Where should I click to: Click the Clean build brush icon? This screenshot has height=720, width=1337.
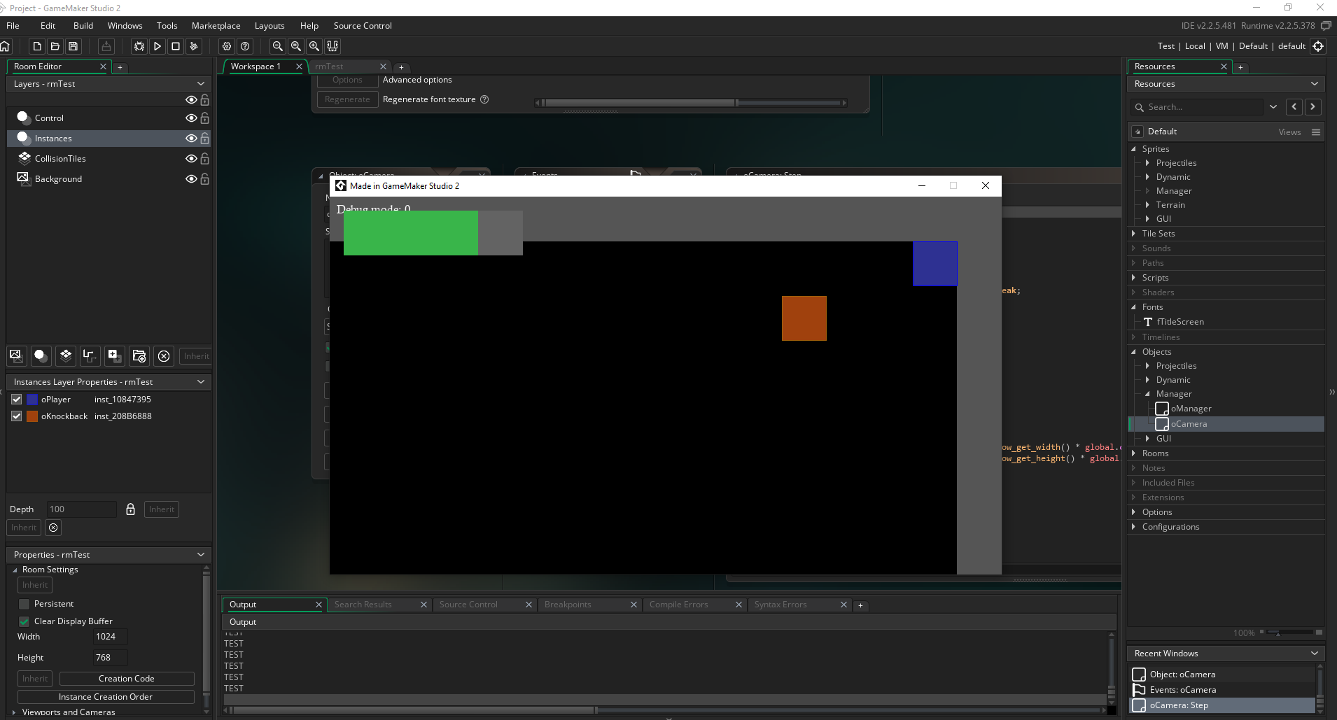point(194,46)
